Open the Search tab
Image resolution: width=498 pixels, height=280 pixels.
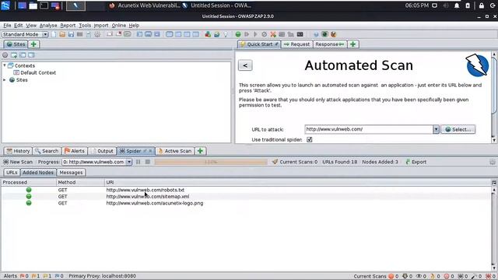(47, 151)
